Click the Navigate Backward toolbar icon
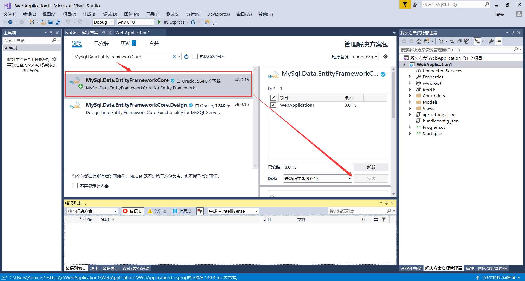Image resolution: width=525 pixels, height=281 pixels. point(10,22)
